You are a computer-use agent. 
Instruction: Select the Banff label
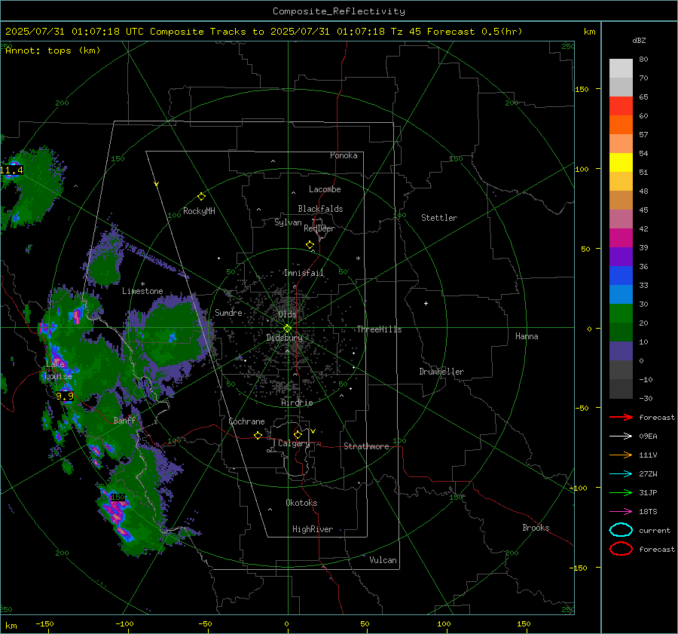point(124,420)
